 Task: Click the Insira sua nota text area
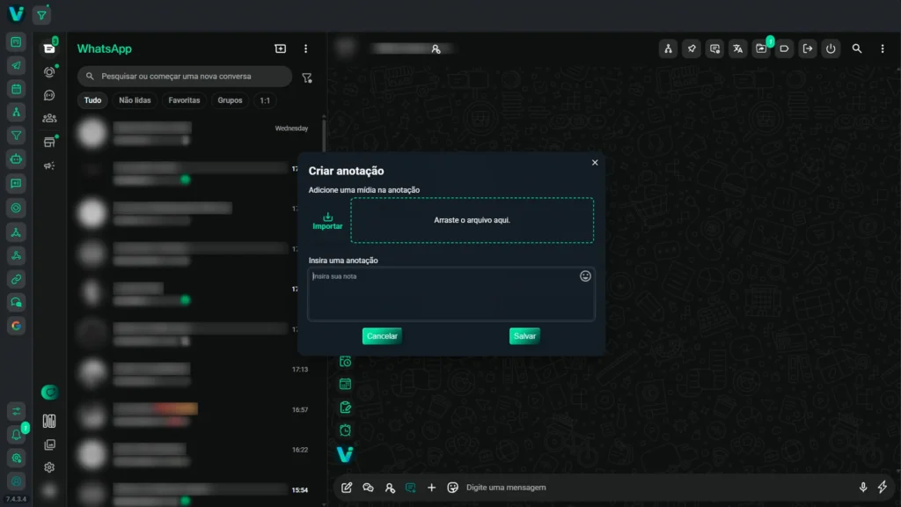tap(444, 295)
